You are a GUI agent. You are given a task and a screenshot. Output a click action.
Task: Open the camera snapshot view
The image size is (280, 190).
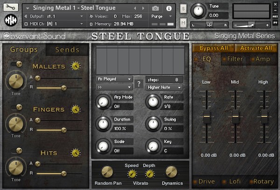click(x=155, y=8)
